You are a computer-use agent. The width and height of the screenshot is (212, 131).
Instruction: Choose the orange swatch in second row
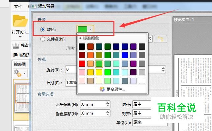click(90, 55)
